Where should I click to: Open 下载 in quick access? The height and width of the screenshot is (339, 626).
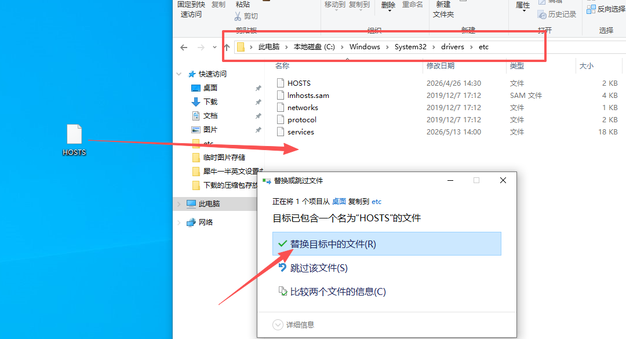210,102
